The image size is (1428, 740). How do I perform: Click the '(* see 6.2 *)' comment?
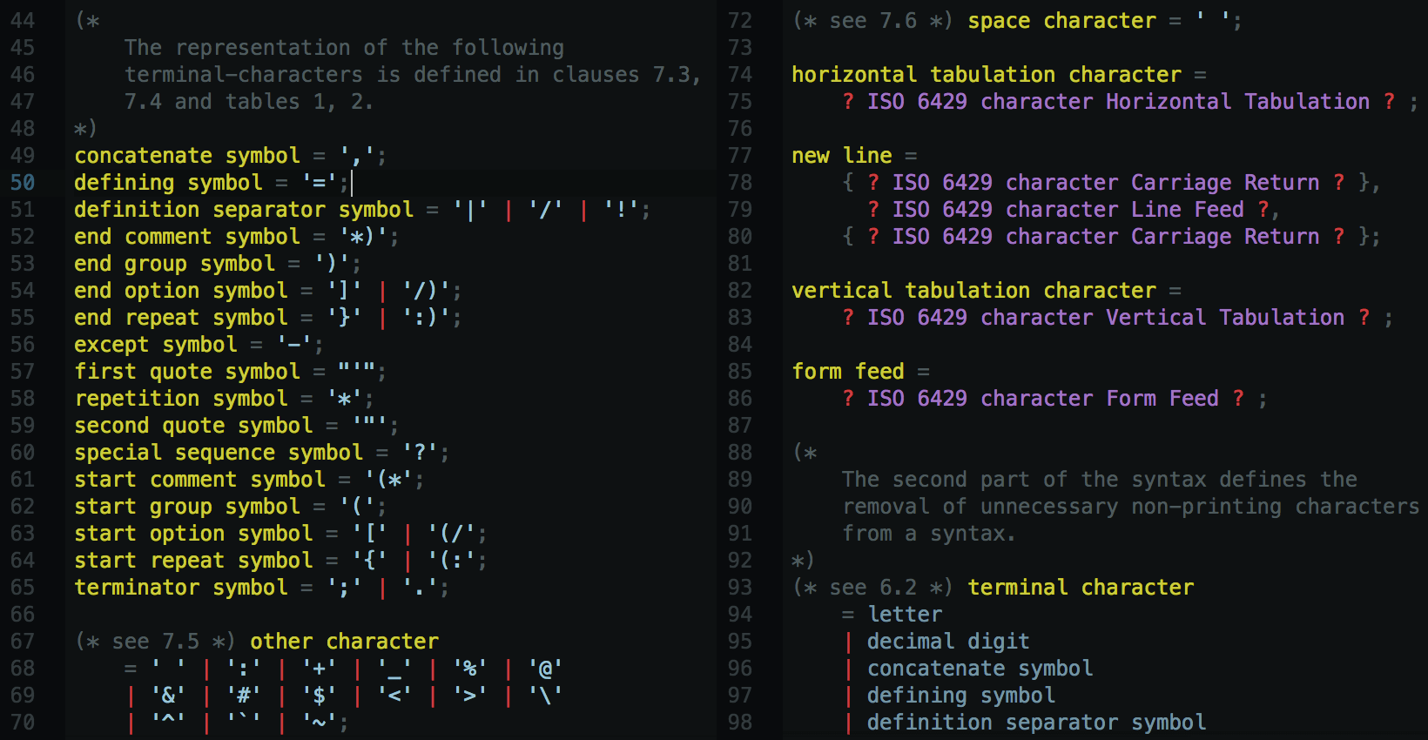(872, 587)
